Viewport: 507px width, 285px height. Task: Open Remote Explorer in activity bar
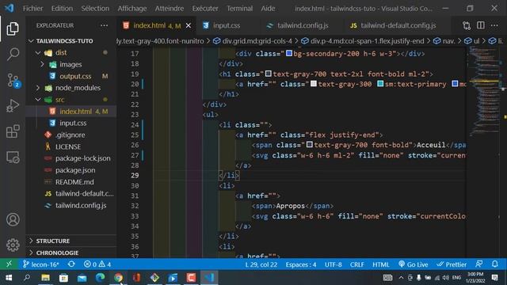tap(13, 158)
